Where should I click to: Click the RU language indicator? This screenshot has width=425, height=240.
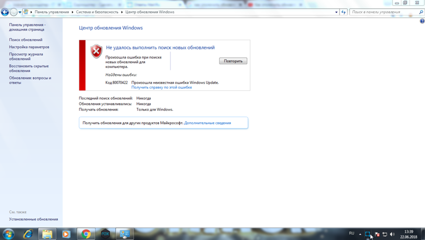(x=352, y=233)
